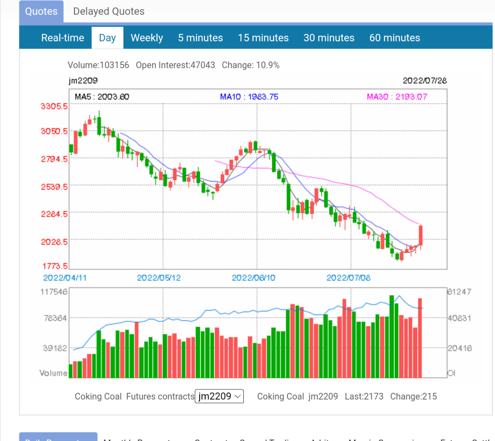Click the MA30 : 2193.07 label
This screenshot has width=495, height=441.
tap(397, 97)
